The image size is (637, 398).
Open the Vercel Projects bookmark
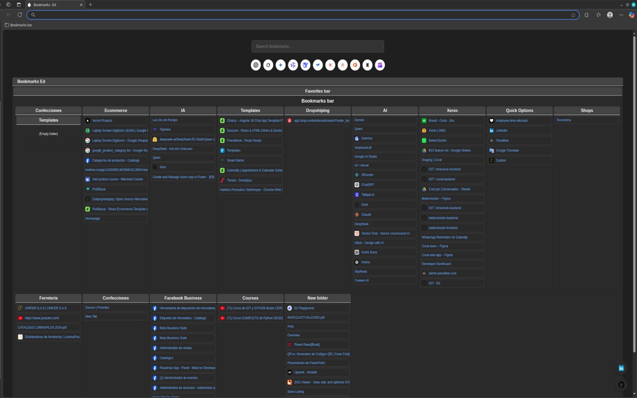pos(116,120)
